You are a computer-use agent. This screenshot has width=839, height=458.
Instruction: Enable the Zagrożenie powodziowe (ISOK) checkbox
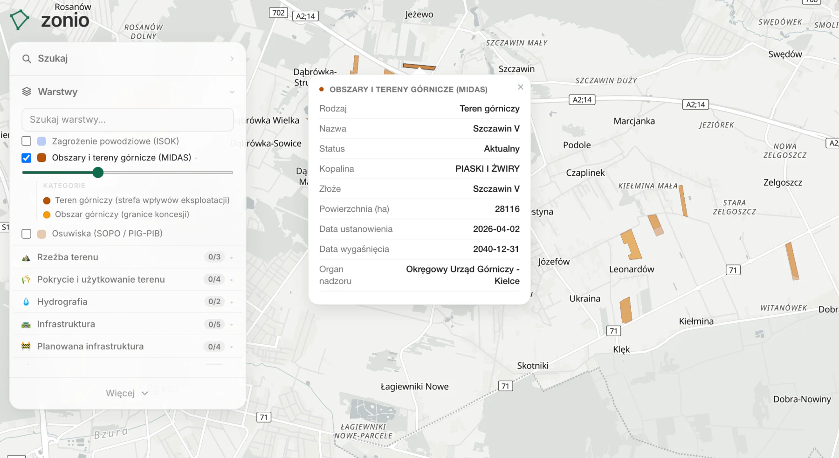(x=27, y=141)
